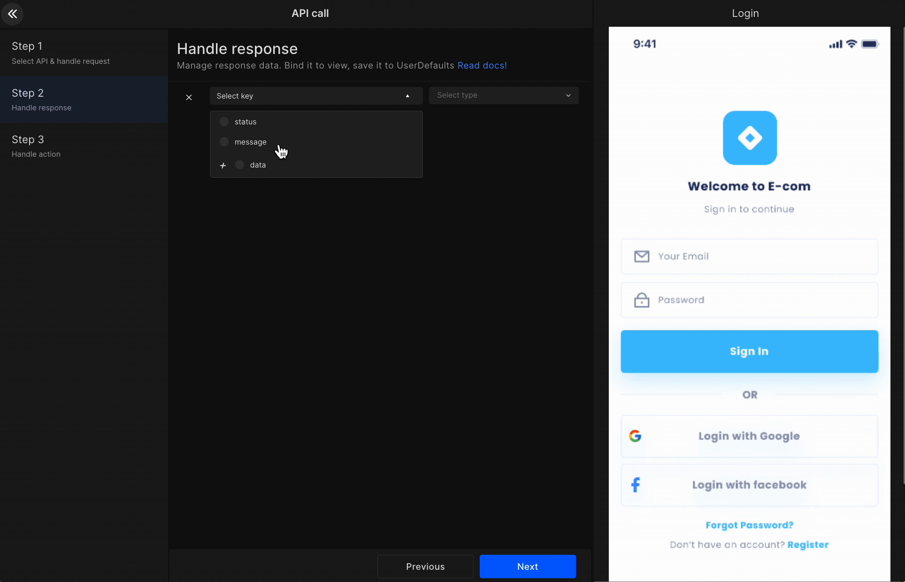Viewport: 905px width, 582px height.
Task: Click the wifi icon in the phone status bar
Action: [852, 44]
